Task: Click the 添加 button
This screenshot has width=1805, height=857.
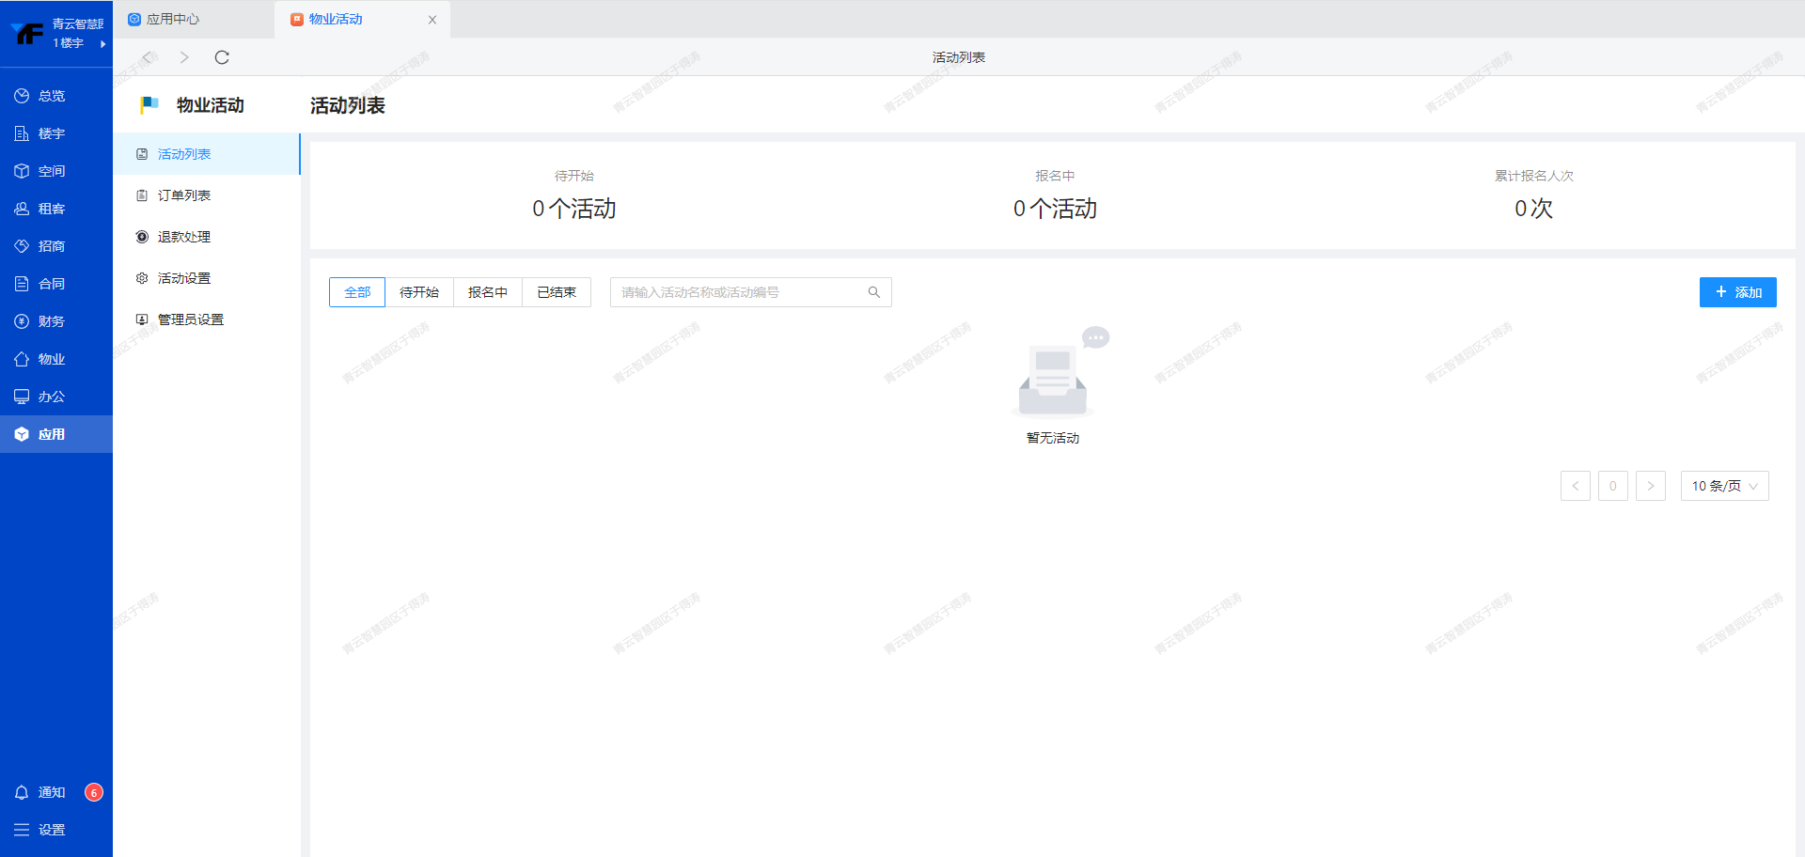Action: 1737,292
